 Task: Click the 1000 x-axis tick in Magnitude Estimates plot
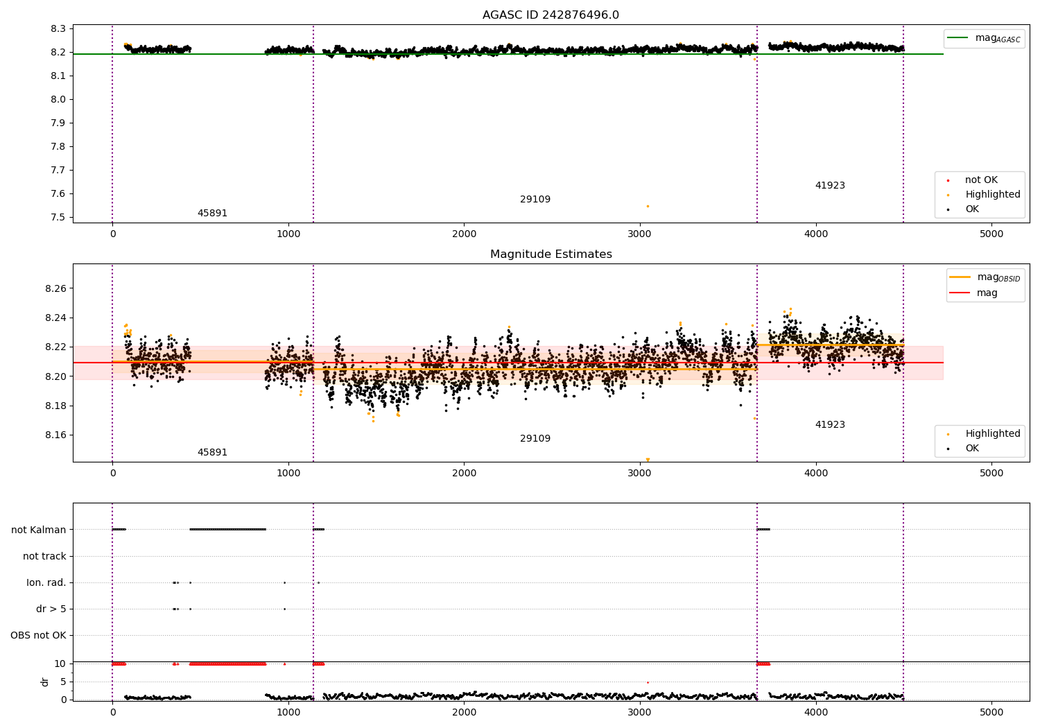pyautogui.click(x=288, y=474)
